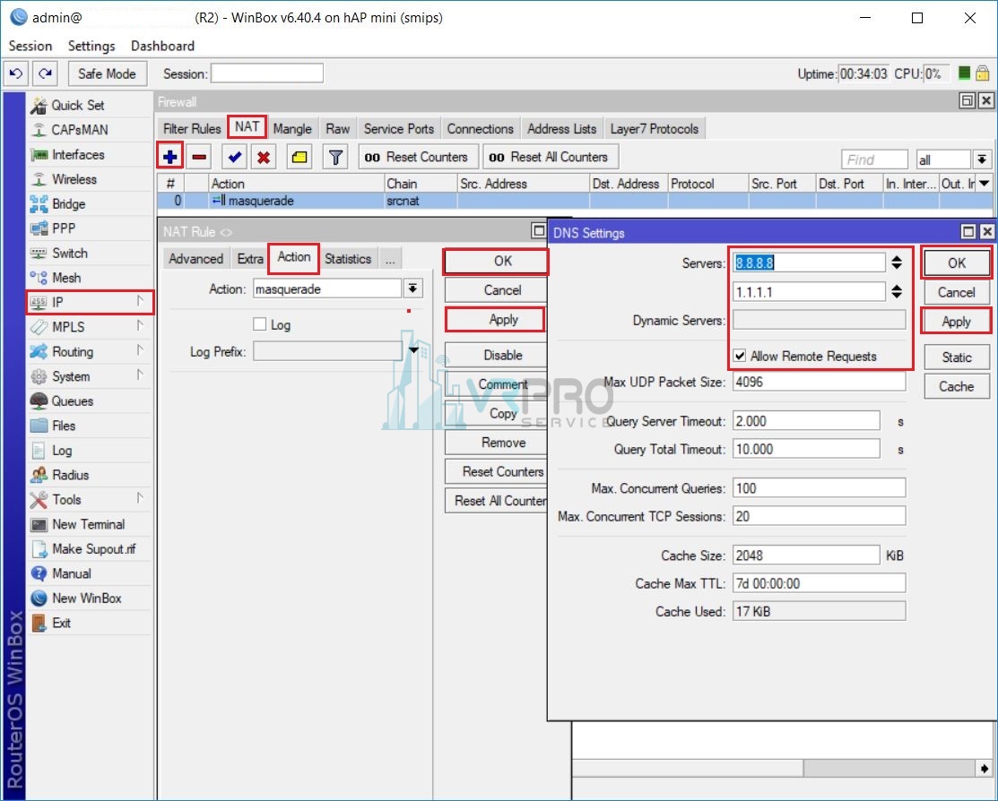
Task: Expand the MPLS submenu
Action: (x=90, y=327)
